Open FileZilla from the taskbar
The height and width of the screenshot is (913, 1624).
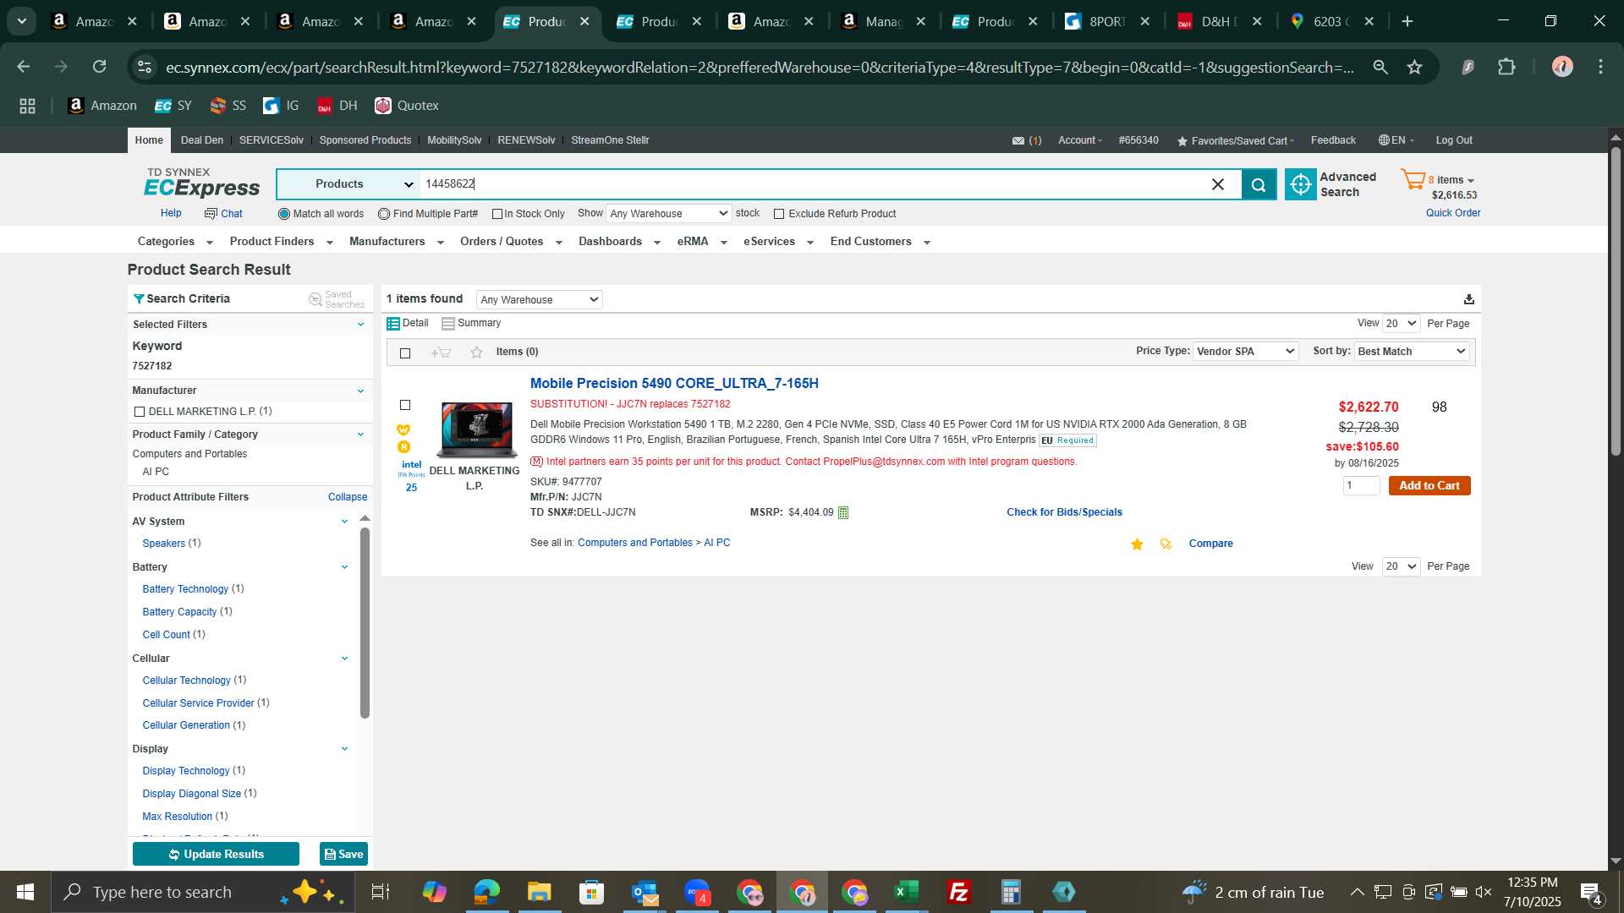click(959, 892)
